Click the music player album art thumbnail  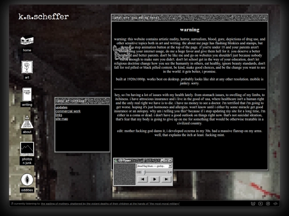tap(125, 174)
